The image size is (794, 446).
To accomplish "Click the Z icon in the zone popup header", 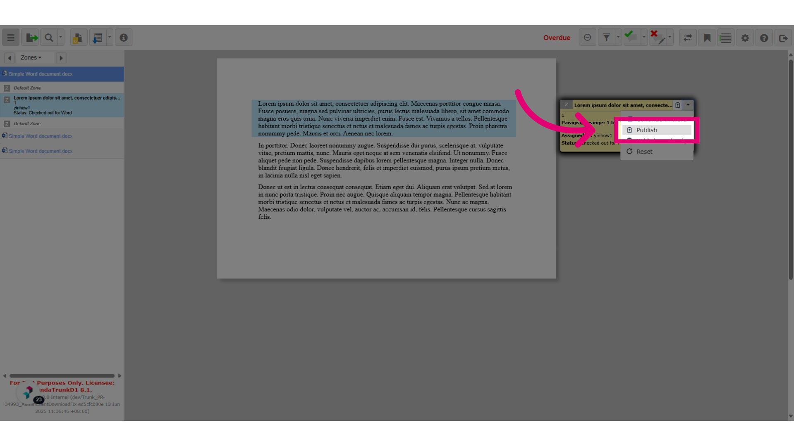I will 567,105.
